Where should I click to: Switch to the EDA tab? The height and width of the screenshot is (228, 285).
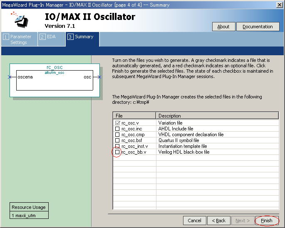click(x=52, y=39)
